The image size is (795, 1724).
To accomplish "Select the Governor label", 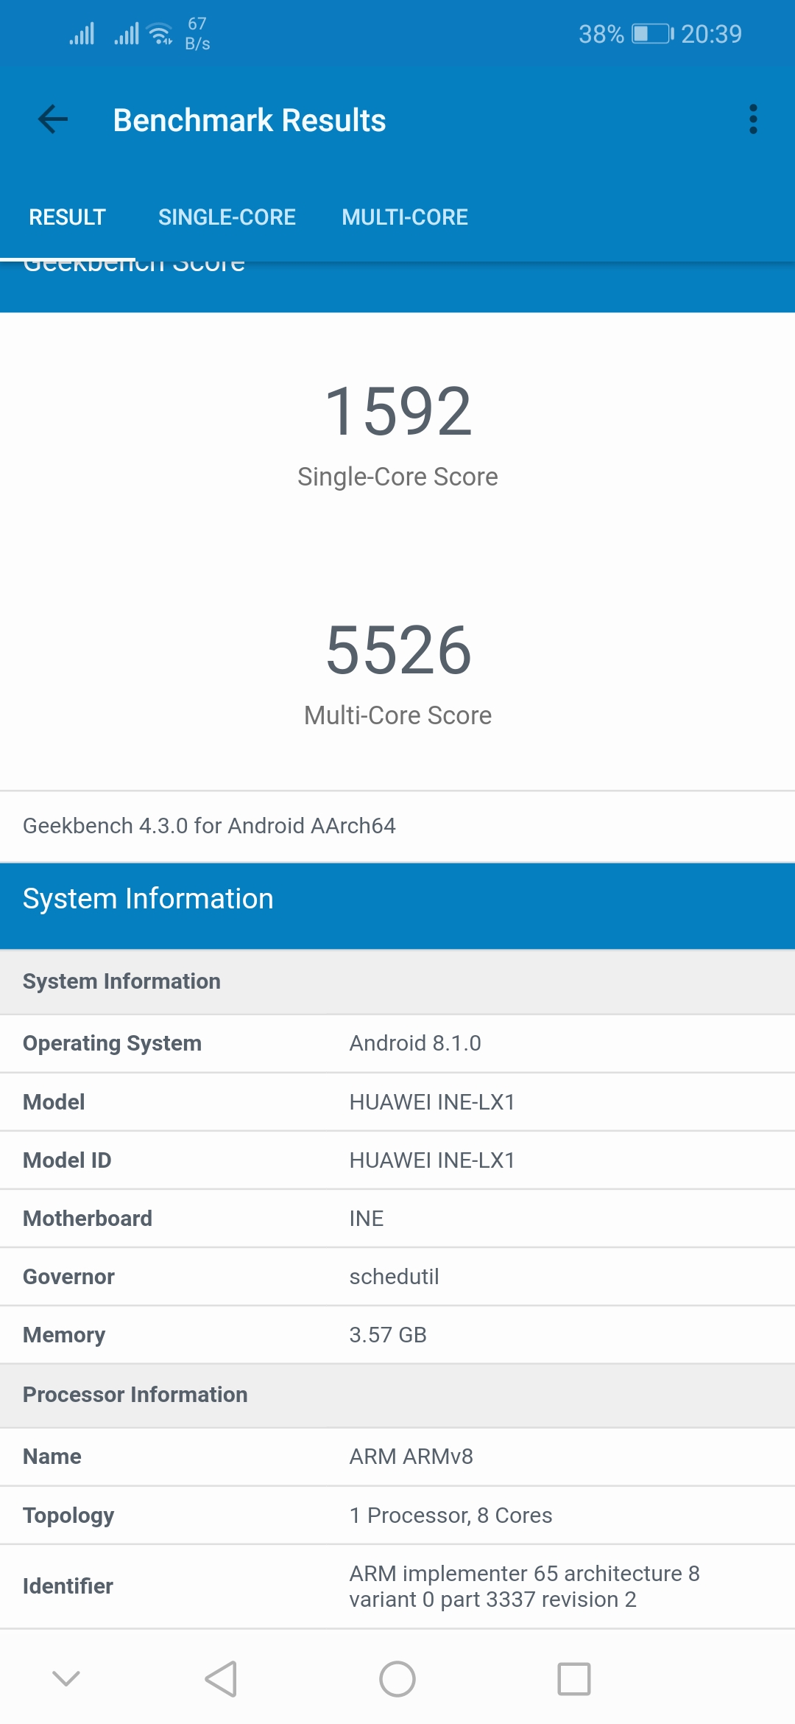I will coord(68,1277).
